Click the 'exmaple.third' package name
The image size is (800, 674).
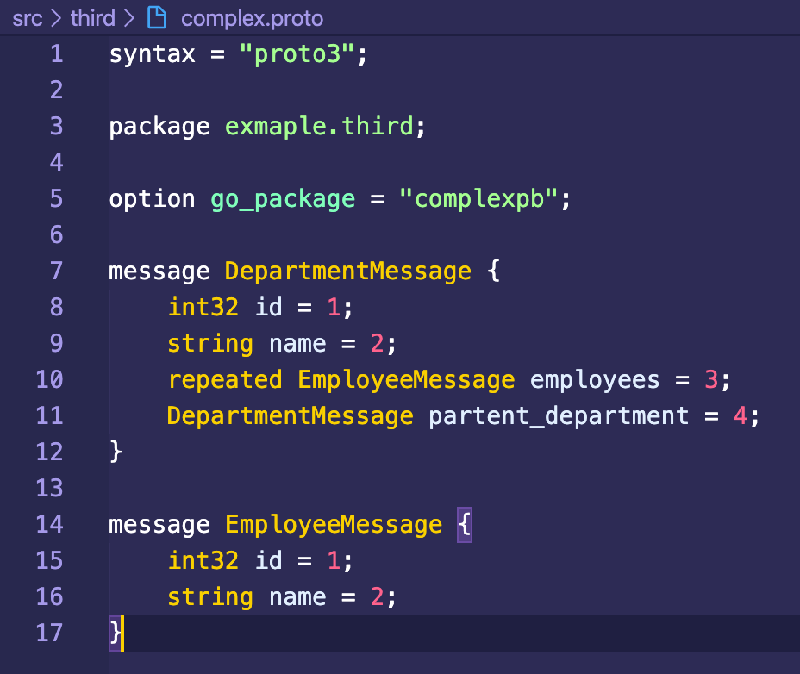[x=319, y=126]
